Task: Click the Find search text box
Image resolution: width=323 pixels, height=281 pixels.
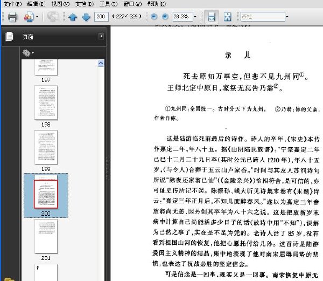Action: pyautogui.click(x=263, y=17)
